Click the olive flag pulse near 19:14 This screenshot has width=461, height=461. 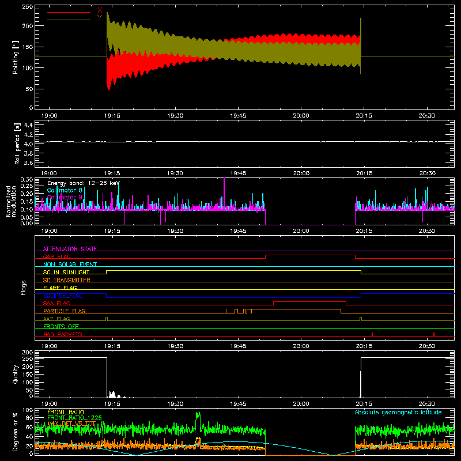[107, 319]
